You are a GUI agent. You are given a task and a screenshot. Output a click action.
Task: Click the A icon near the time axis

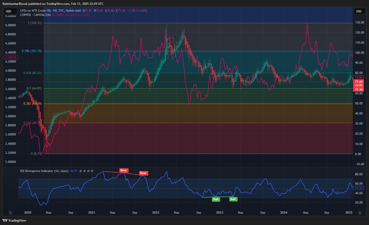click(360, 212)
